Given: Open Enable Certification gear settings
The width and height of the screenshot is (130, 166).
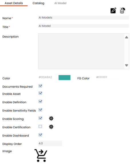Looking at the screenshot, I should click(51, 127).
